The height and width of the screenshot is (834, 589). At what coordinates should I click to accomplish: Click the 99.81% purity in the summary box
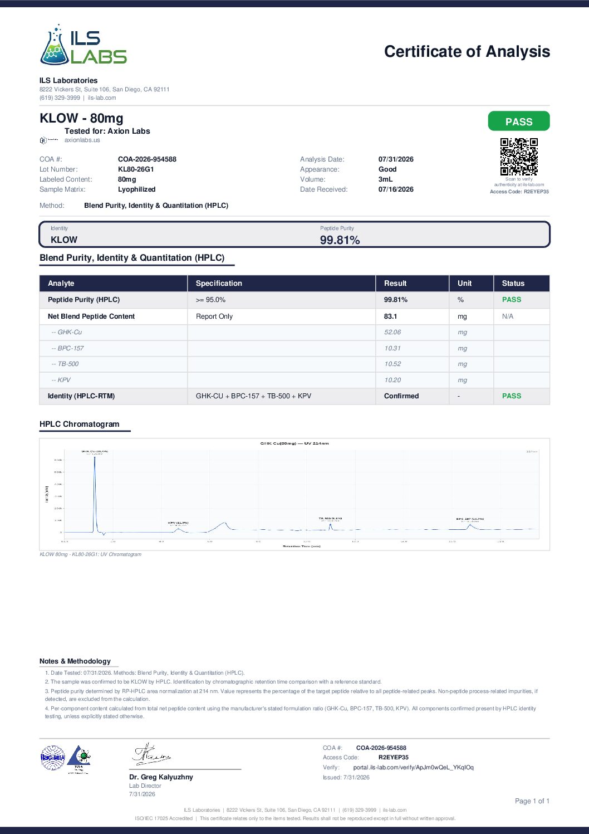[x=340, y=240]
